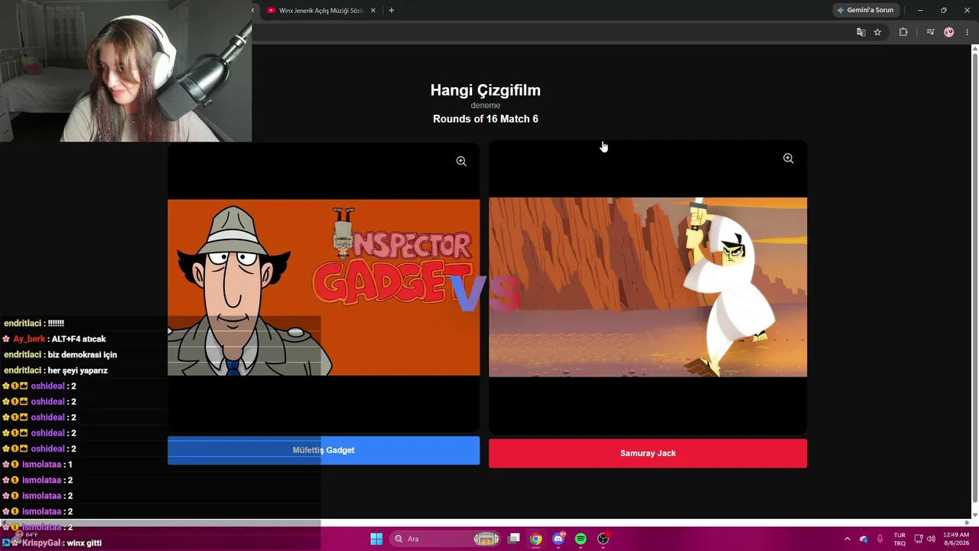Open the network tray icon

[919, 539]
